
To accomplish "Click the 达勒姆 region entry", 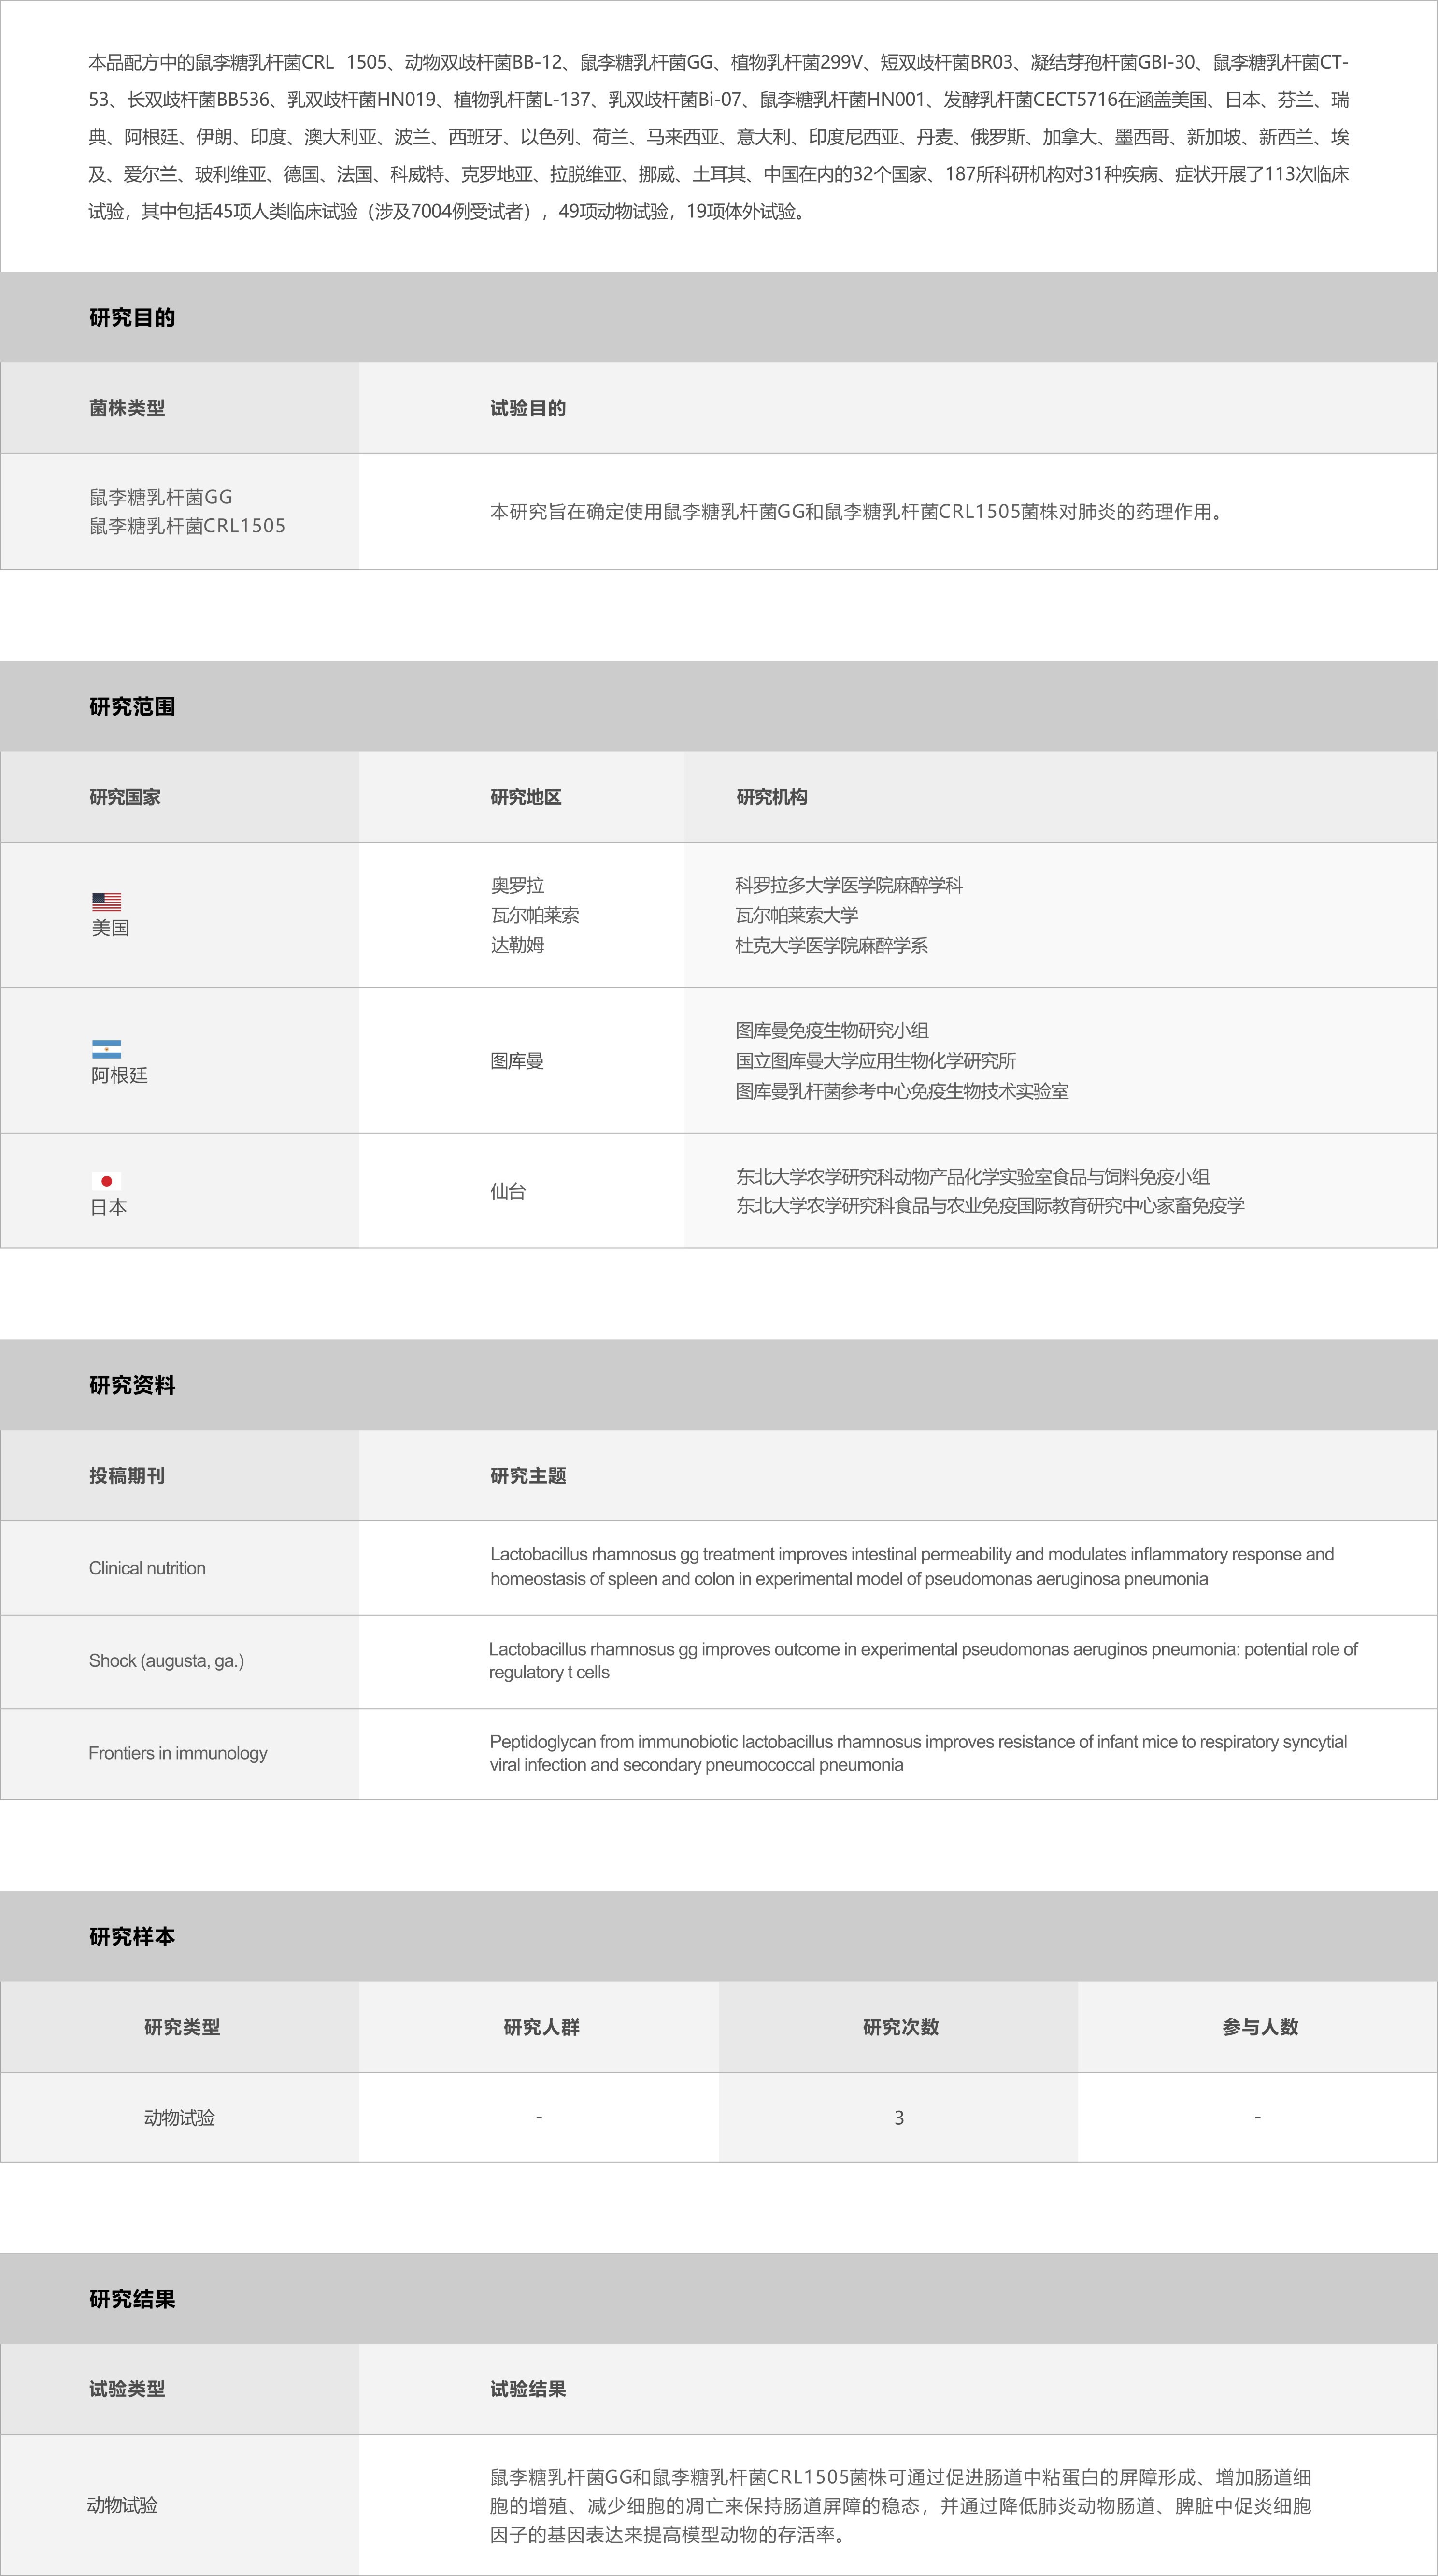I will point(517,945).
